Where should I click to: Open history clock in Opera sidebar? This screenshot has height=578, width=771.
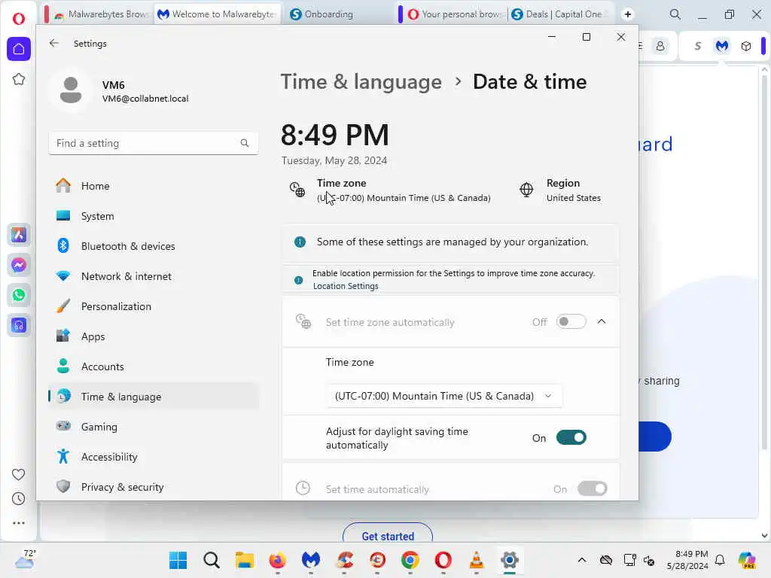point(19,499)
